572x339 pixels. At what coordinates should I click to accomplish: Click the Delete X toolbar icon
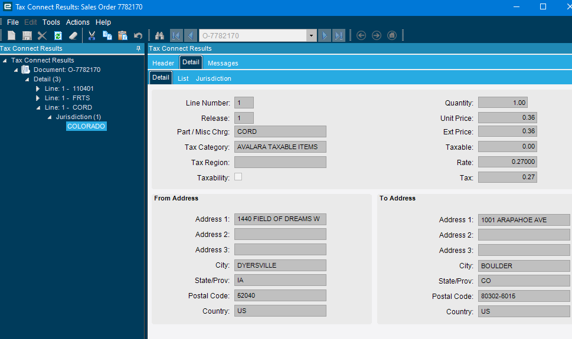43,35
